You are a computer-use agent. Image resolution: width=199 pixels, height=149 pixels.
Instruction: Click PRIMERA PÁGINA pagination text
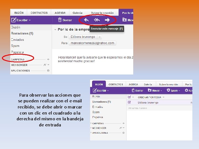click(138, 108)
